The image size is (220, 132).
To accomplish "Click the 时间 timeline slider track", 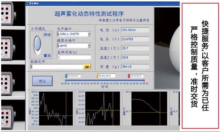I will (x=105, y=80).
